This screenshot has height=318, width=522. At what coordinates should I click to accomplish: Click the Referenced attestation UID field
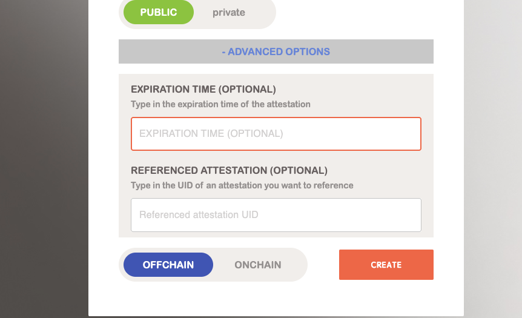point(276,214)
